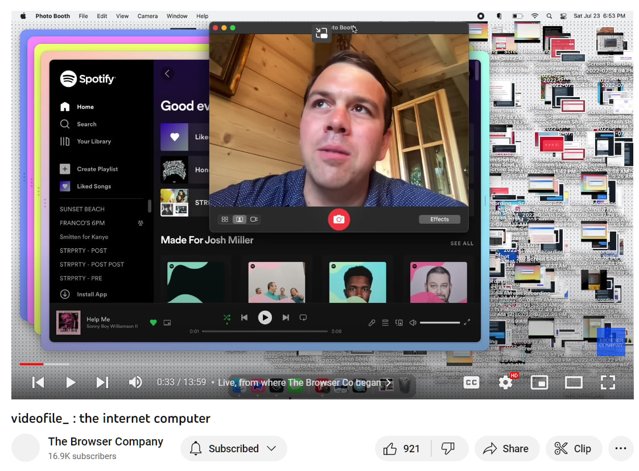
Task: Open Spotlight search in the menu bar
Action: coord(549,16)
